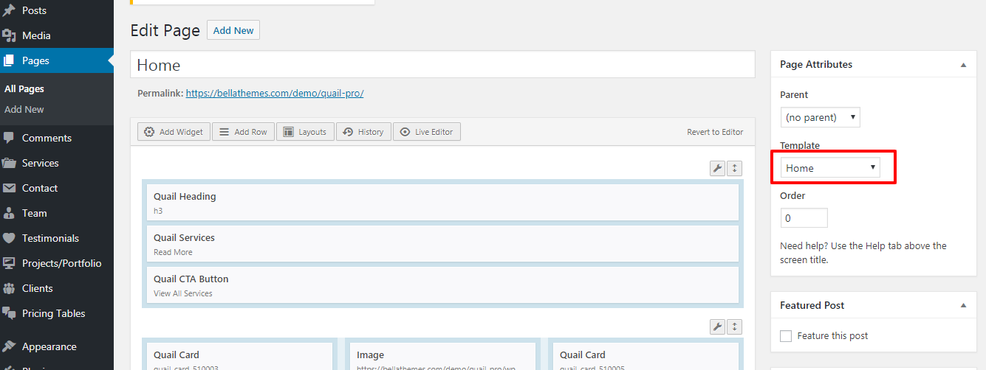Select the Quail Services widget
Viewport: 986px width, 370px height.
[442, 244]
